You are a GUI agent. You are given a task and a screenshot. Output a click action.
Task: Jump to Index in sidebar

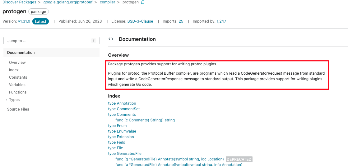[14, 70]
